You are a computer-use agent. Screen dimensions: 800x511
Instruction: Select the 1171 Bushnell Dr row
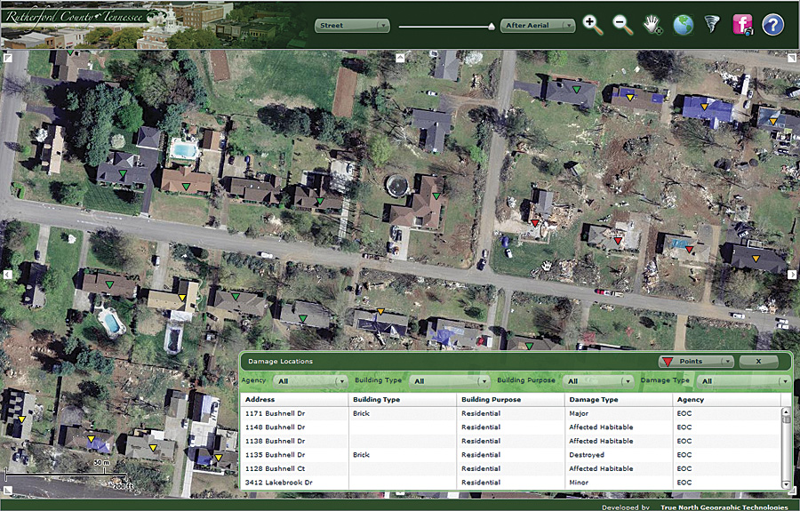(x=511, y=413)
